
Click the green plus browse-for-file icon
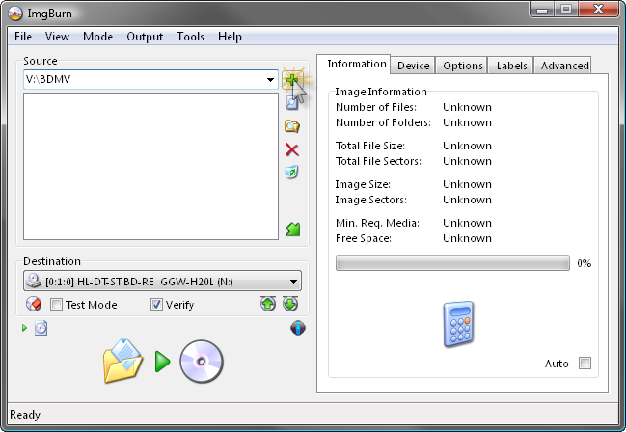292,80
